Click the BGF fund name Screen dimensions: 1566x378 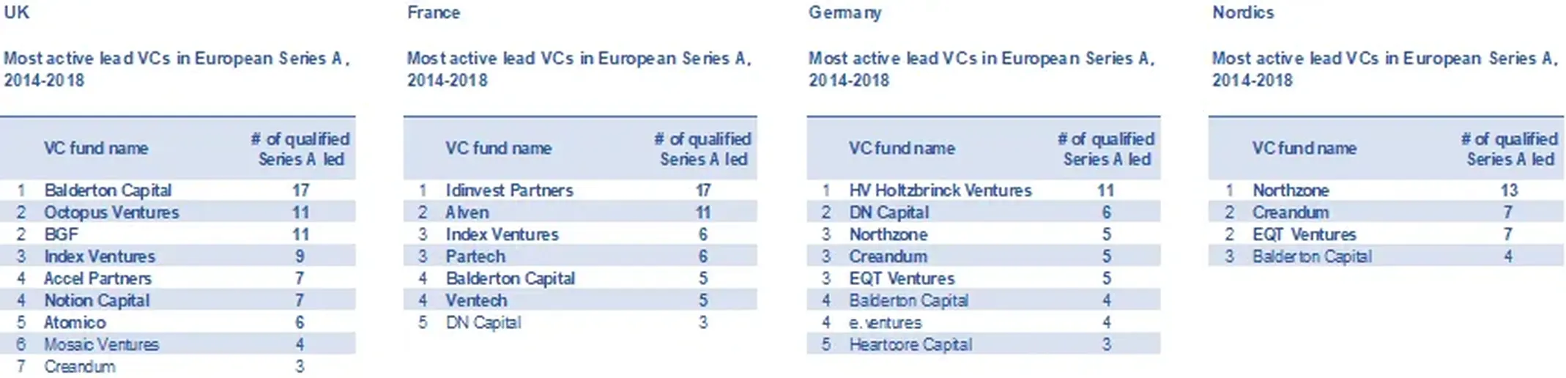click(61, 234)
